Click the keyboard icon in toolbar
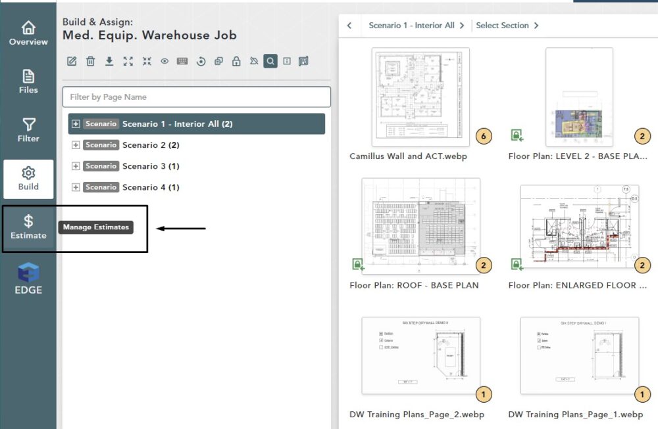Screen dimensions: 658x429 (x=182, y=61)
